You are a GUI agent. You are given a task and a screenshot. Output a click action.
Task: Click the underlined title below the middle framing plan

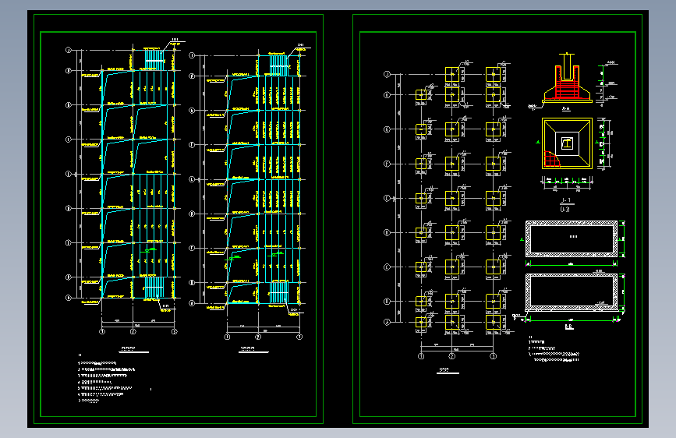(x=253, y=349)
